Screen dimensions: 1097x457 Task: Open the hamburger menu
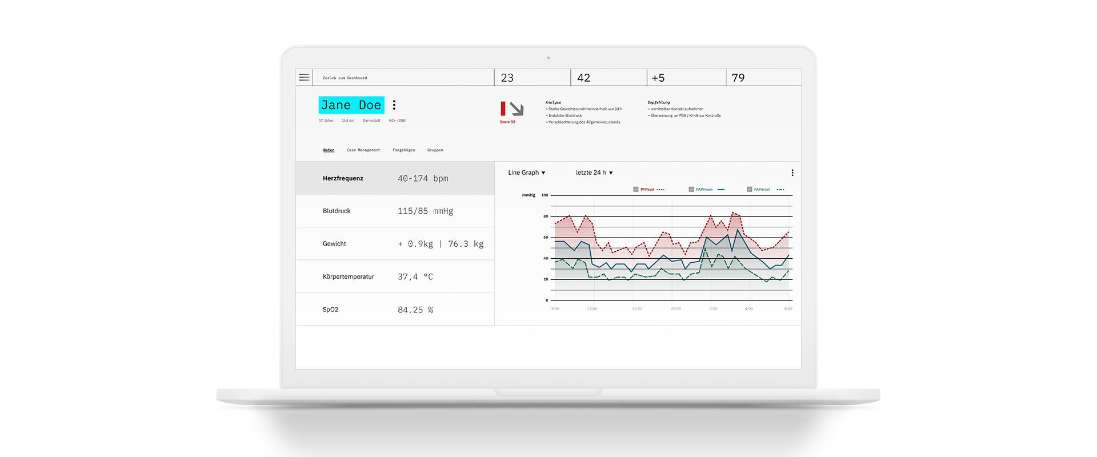(304, 77)
